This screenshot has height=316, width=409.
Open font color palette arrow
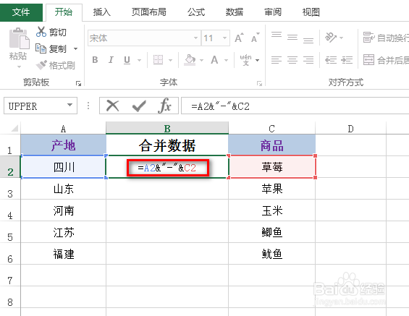pos(226,60)
